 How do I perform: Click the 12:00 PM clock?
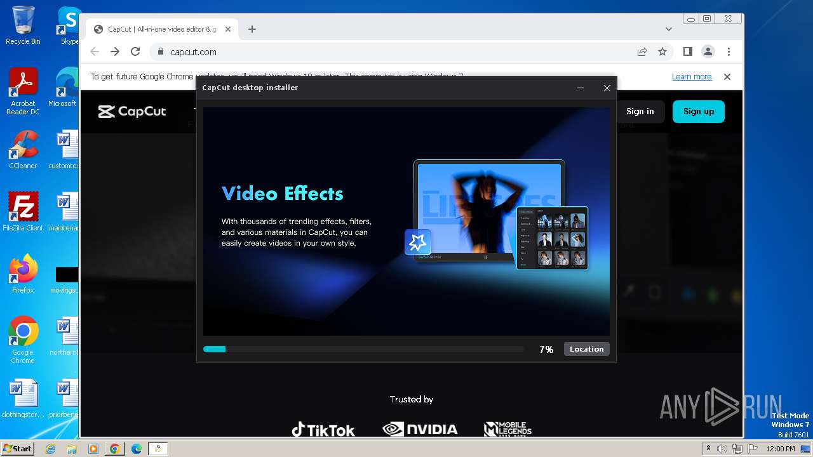click(x=780, y=449)
